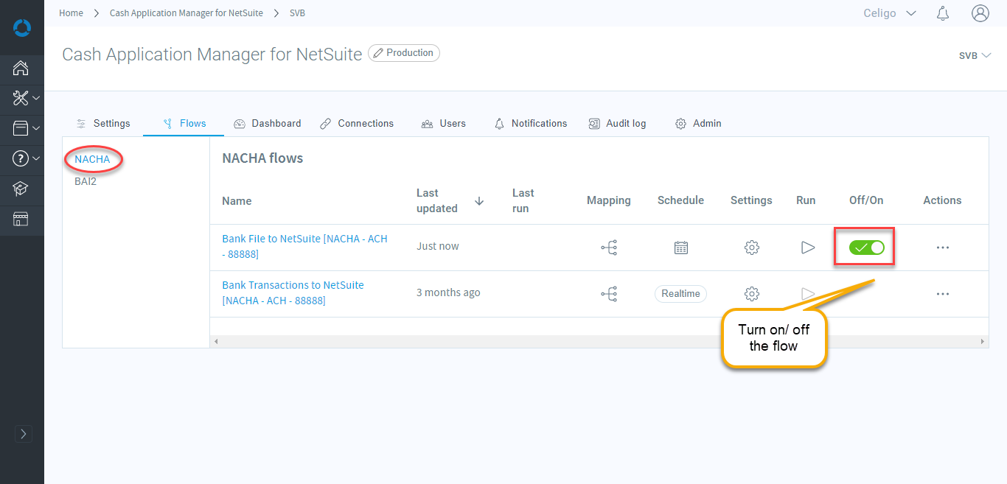Image resolution: width=1007 pixels, height=484 pixels.
Task: Switch to the Connections tab
Action: click(x=357, y=124)
